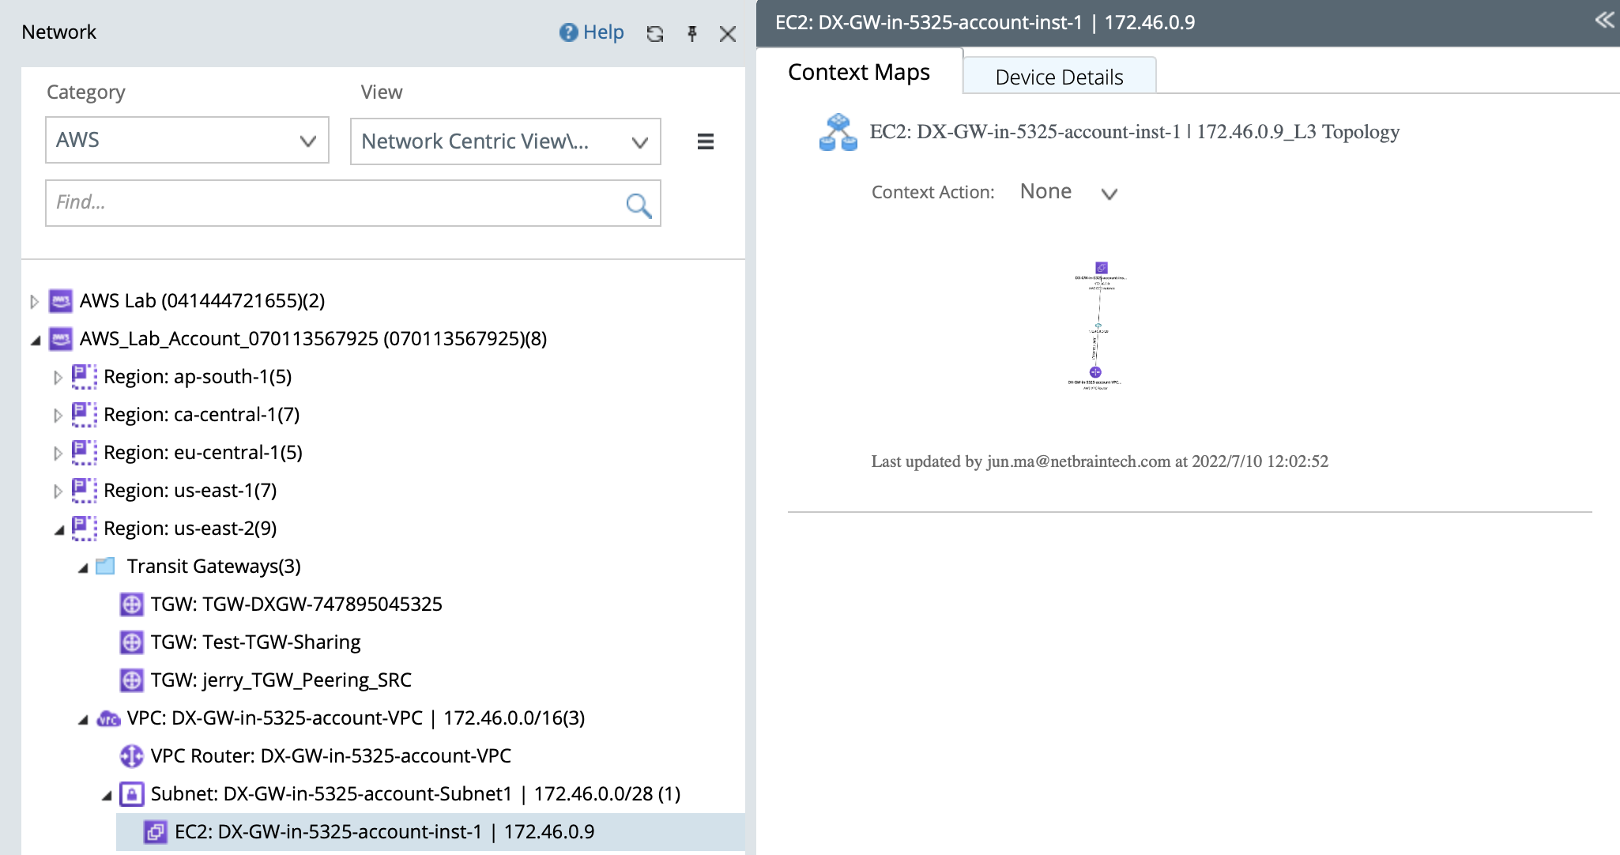Click the TGW-DXGW-747895045325 gateway icon
The width and height of the screenshot is (1620, 855).
pos(131,605)
